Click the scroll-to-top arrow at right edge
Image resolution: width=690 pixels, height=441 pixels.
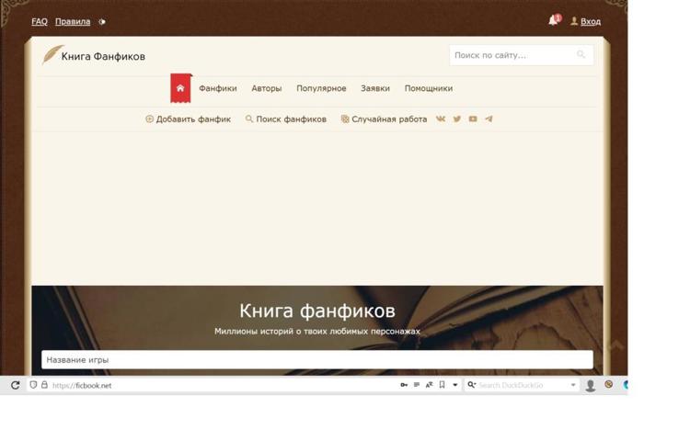(x=616, y=345)
